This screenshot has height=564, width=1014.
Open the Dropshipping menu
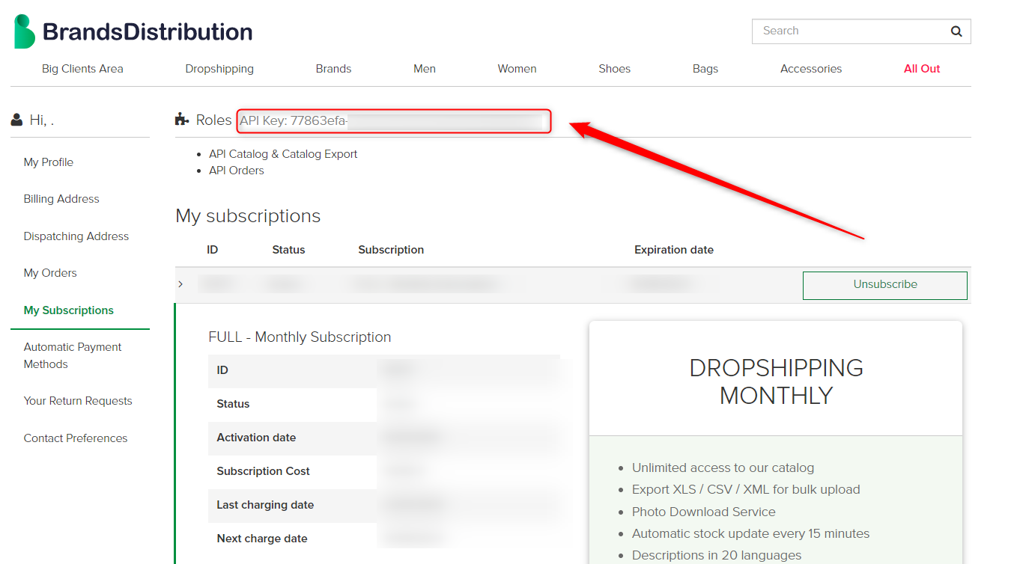[x=219, y=69]
